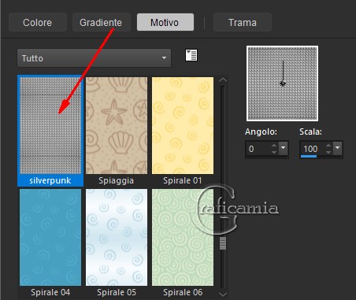The image size is (356, 300).
Task: Choose the Spiaggia pattern thumbnail
Action: pyautogui.click(x=117, y=125)
